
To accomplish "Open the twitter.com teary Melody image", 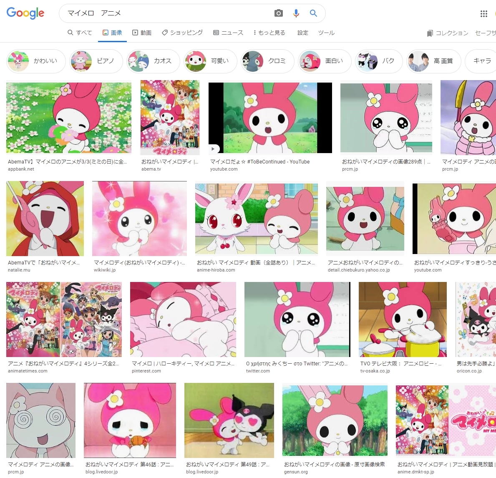I will coord(297,320).
